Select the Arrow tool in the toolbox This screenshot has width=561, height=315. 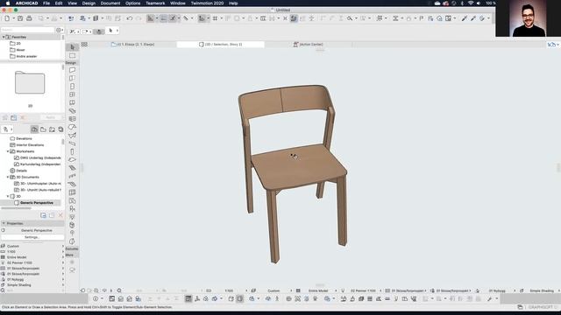72,47
